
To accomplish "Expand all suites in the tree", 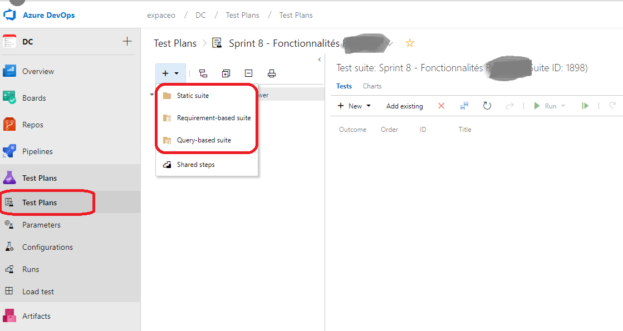I will point(226,73).
